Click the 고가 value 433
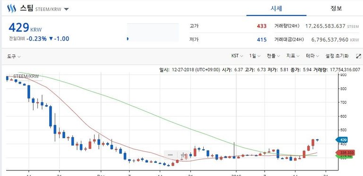 [261, 26]
